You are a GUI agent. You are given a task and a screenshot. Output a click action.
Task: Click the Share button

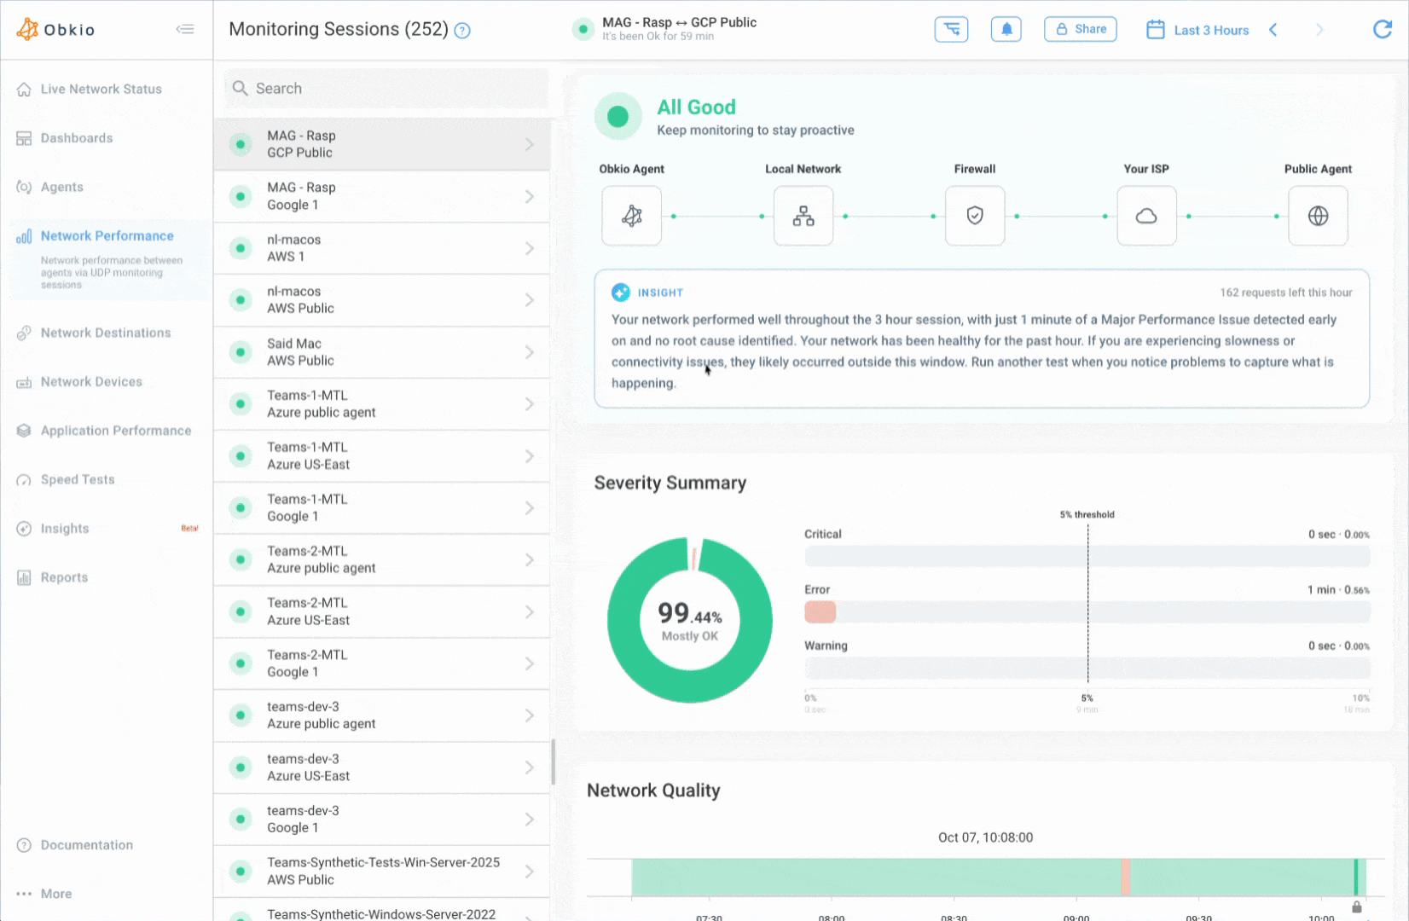coord(1081,29)
